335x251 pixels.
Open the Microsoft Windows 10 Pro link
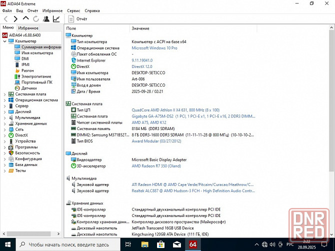point(154,48)
